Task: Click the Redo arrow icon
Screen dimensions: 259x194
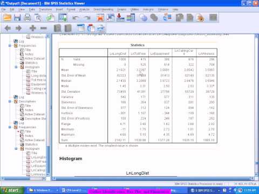Action: click(x=87, y=18)
